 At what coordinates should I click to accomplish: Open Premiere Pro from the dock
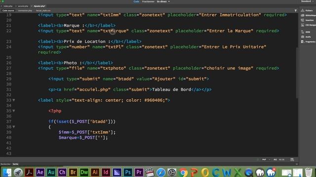coord(139,172)
